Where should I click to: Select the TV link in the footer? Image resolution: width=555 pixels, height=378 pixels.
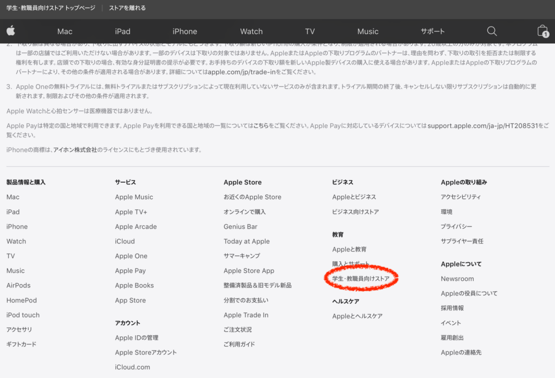tap(11, 256)
